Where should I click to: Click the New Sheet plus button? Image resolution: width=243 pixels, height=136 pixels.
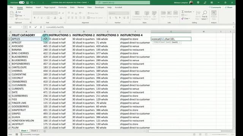coord(45,131)
